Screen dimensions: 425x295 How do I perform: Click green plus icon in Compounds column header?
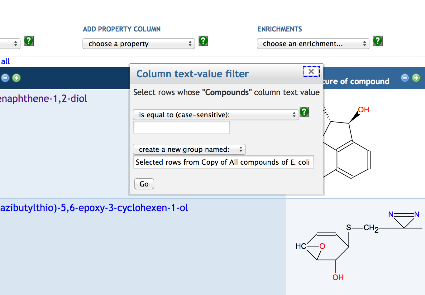(17, 78)
